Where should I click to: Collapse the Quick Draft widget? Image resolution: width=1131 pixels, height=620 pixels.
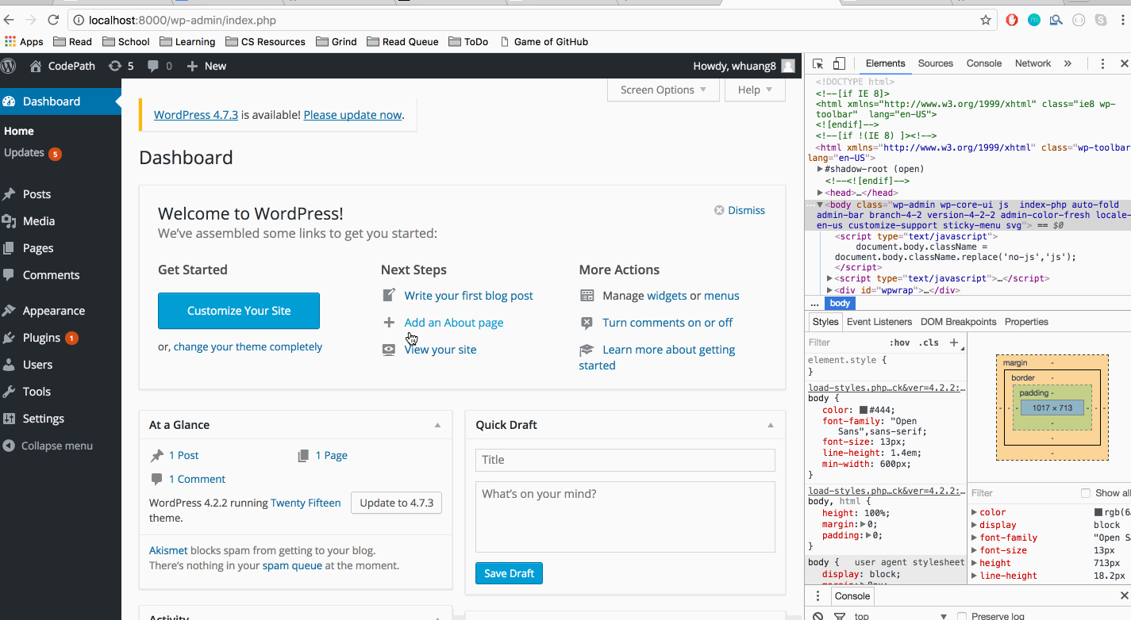pos(771,426)
